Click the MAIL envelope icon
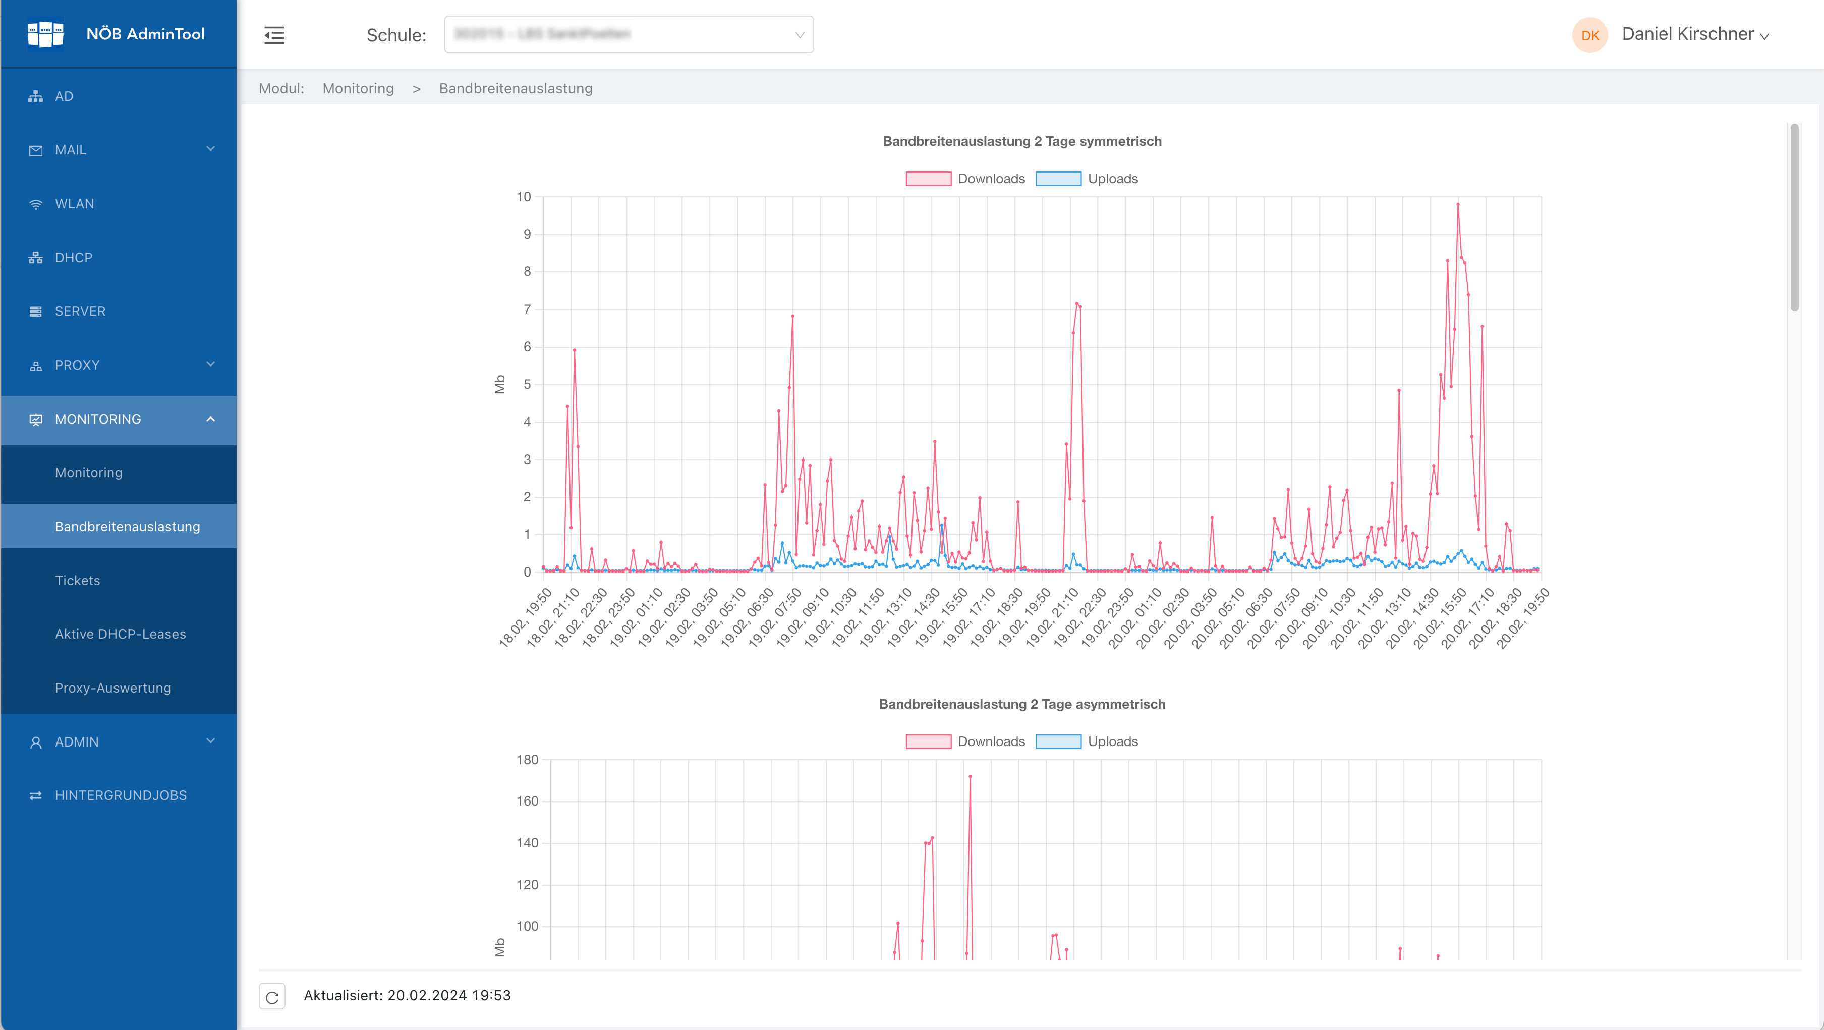The image size is (1824, 1030). (35, 150)
